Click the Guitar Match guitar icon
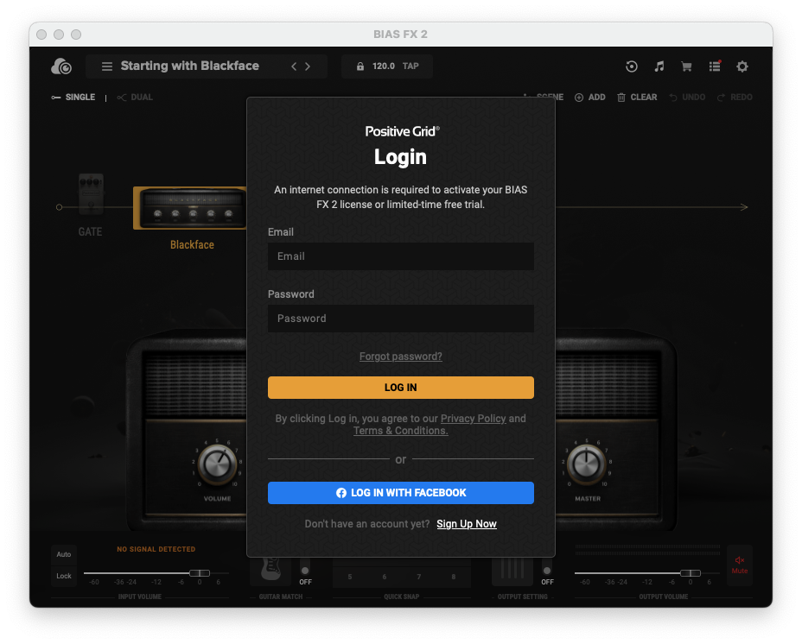 pos(271,570)
